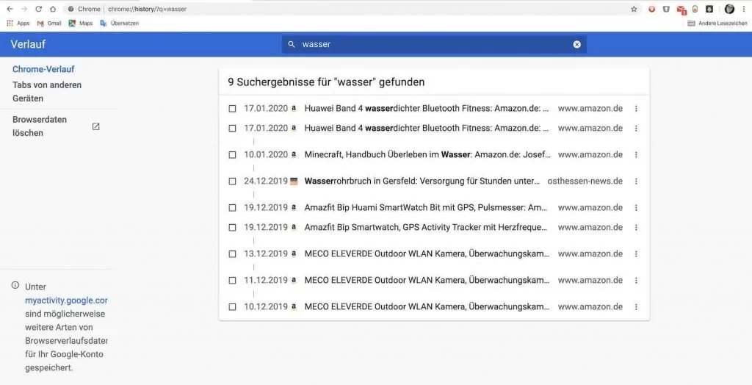Open more actions for Amazfit Bip Smartwatch entry
Screen dimensions: 752x385
[636, 227]
